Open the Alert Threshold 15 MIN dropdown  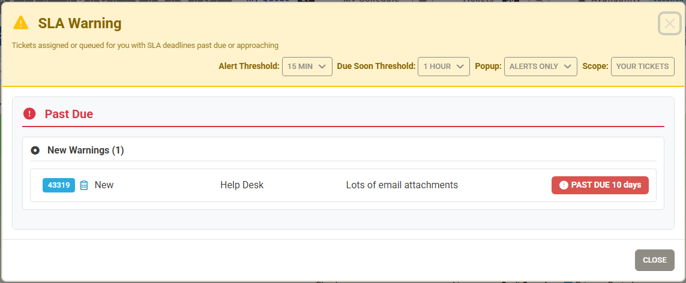point(307,67)
